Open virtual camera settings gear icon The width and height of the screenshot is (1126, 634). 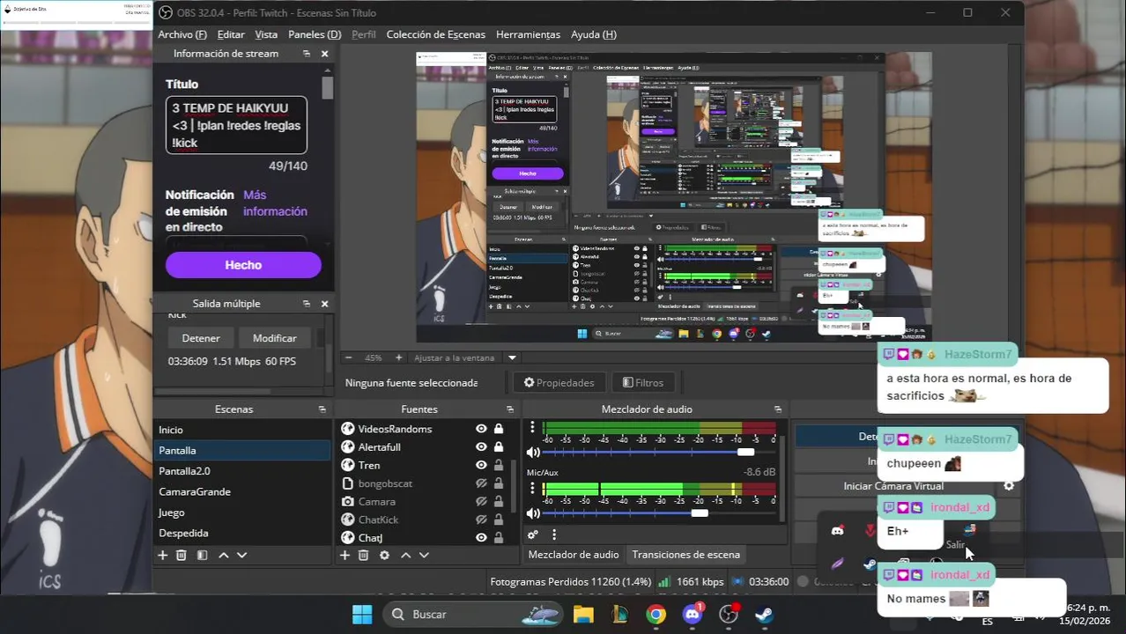(1009, 486)
